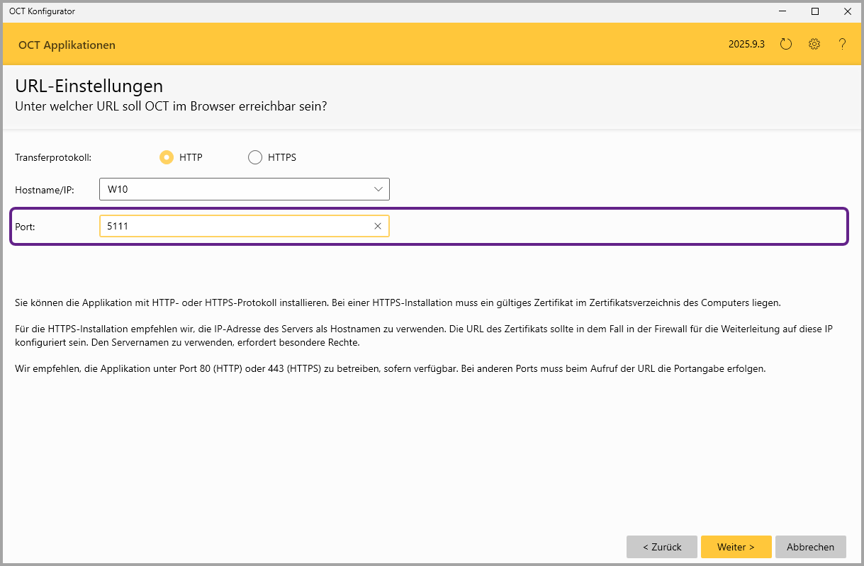Open settings via the gear icon
The height and width of the screenshot is (566, 864).
(x=814, y=44)
